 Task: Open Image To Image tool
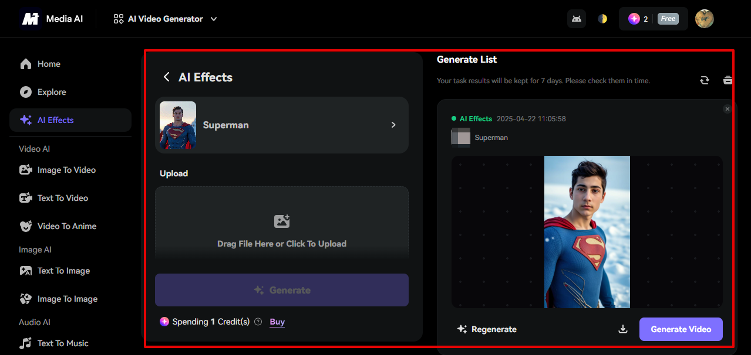click(70, 299)
